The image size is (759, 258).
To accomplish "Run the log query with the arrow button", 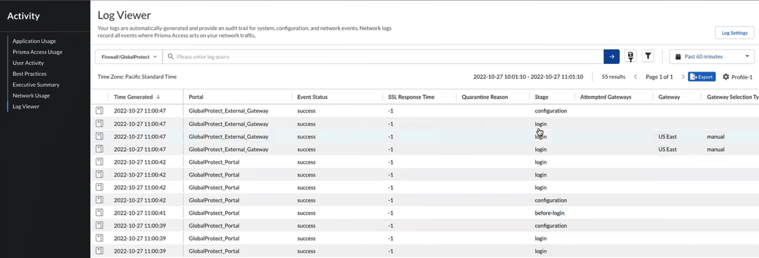I will pos(611,57).
